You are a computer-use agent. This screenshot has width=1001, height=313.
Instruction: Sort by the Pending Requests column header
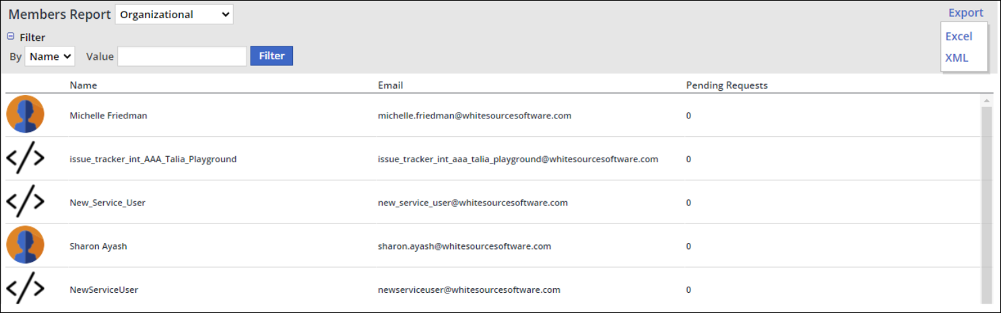[x=726, y=85]
